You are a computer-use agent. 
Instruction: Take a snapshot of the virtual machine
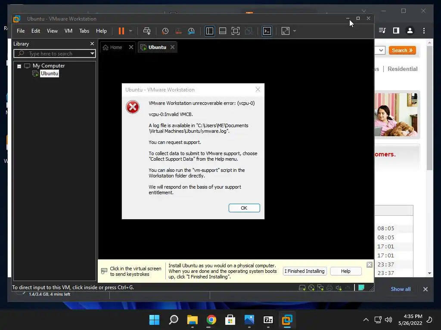pyautogui.click(x=165, y=31)
